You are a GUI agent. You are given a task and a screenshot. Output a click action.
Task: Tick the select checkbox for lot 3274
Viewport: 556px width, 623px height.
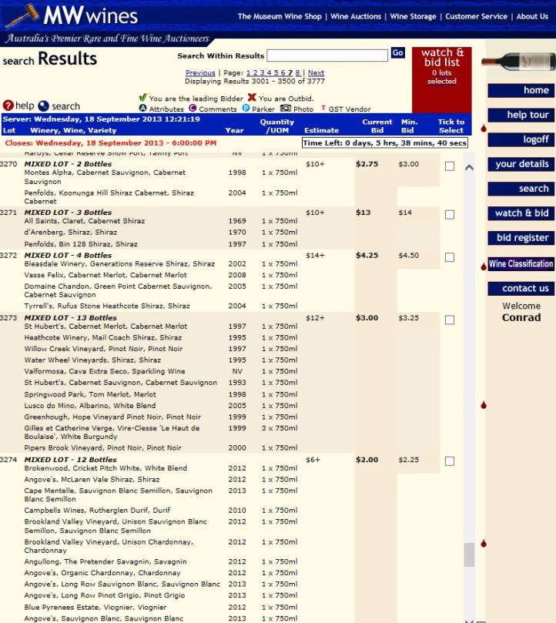point(450,461)
